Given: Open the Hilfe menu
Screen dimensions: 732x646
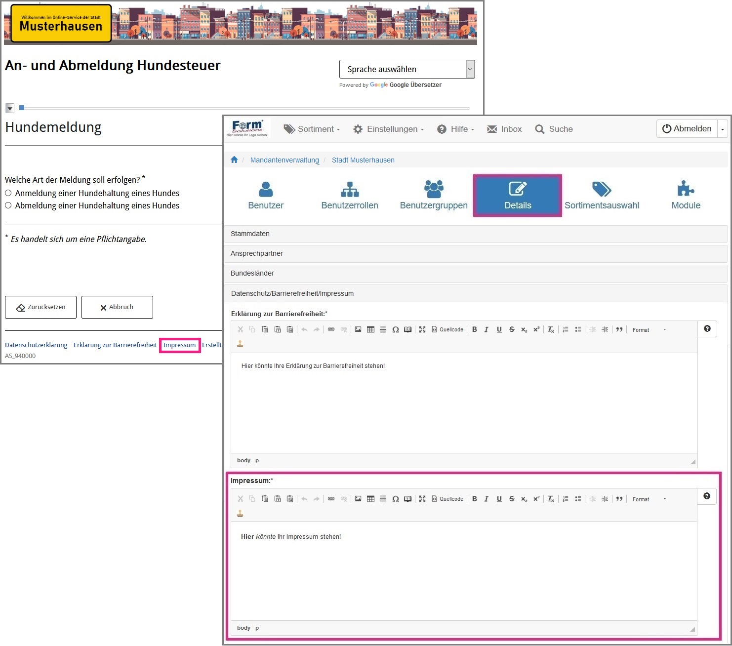Looking at the screenshot, I should tap(456, 129).
